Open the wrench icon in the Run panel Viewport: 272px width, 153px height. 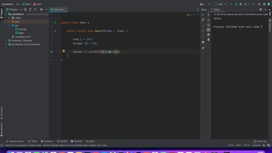coord(203,20)
